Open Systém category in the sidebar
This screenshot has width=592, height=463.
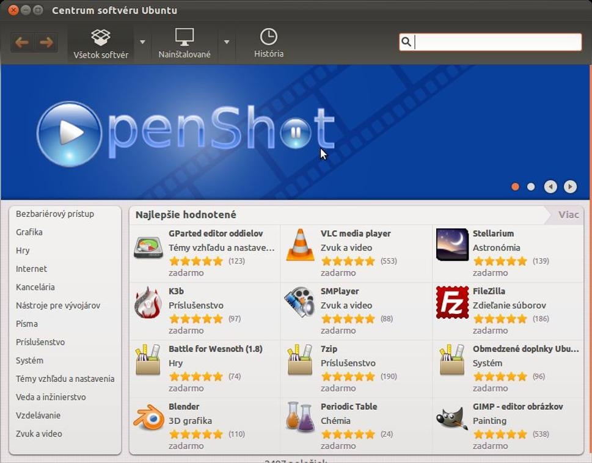click(x=29, y=360)
